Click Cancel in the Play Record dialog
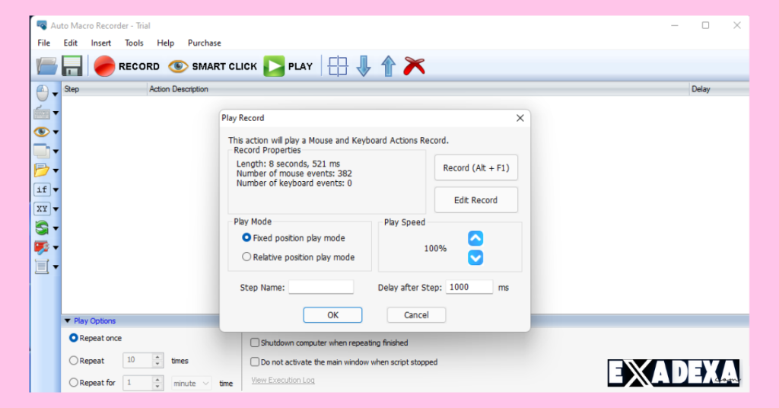 click(416, 315)
